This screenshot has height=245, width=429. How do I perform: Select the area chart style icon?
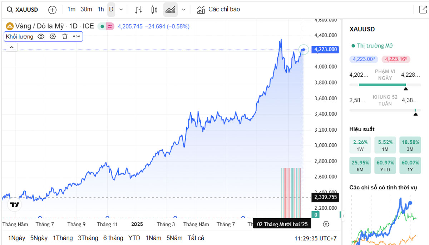pos(171,10)
